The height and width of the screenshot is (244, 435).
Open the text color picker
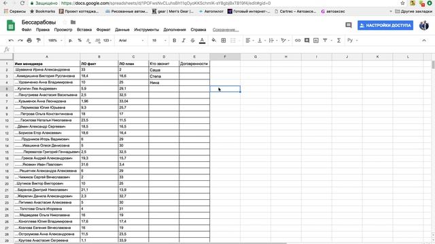[x=203, y=41]
